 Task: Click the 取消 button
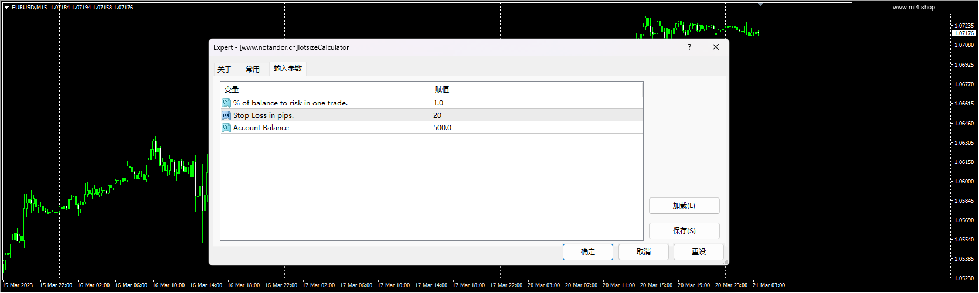tap(644, 252)
